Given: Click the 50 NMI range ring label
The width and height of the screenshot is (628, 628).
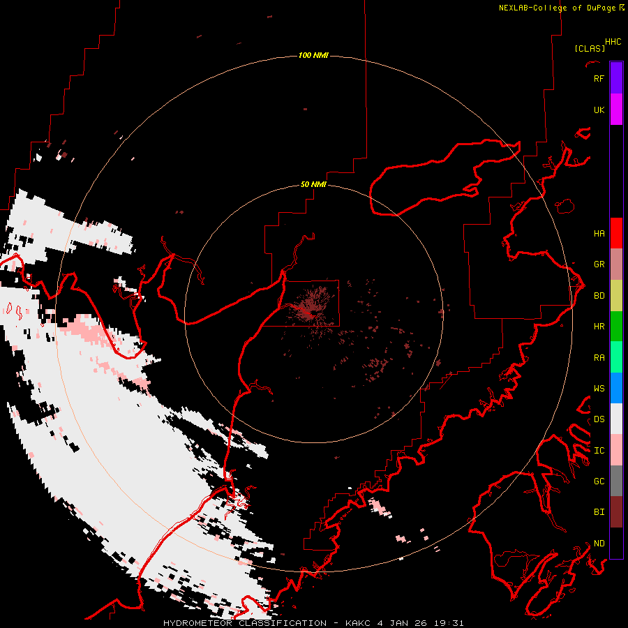Looking at the screenshot, I should tap(313, 184).
